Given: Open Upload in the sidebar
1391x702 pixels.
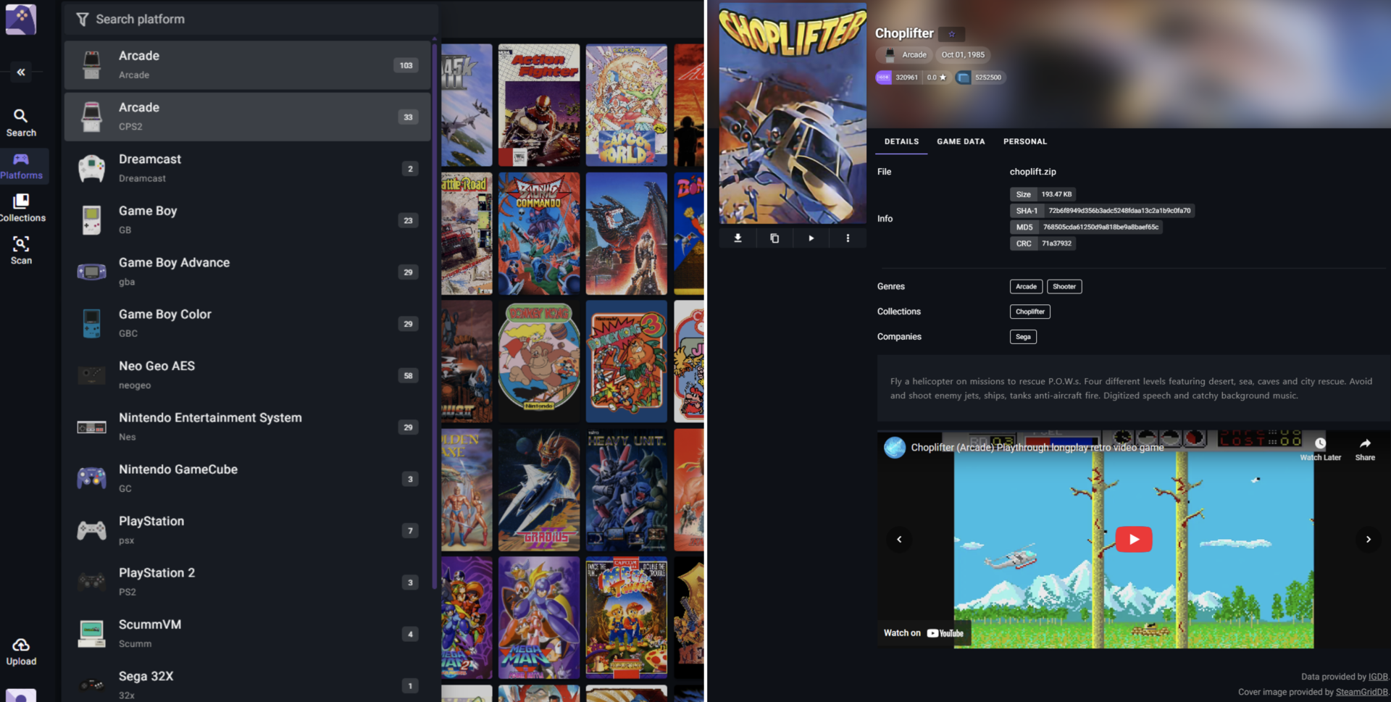Looking at the screenshot, I should click(x=21, y=652).
